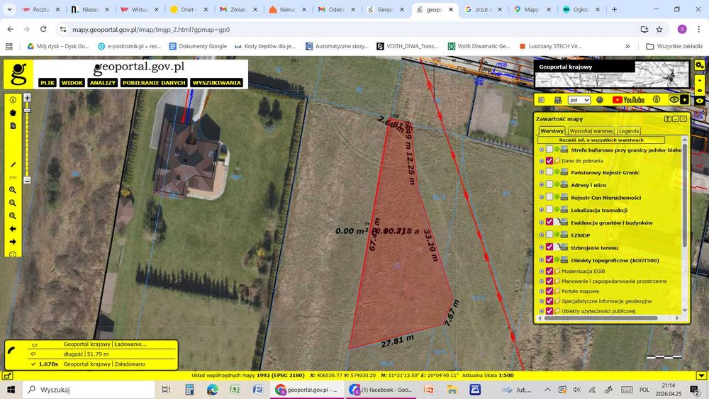Open the WYSZUKIWANIA menu
Screen dimensions: 709x399
pyautogui.click(x=217, y=83)
